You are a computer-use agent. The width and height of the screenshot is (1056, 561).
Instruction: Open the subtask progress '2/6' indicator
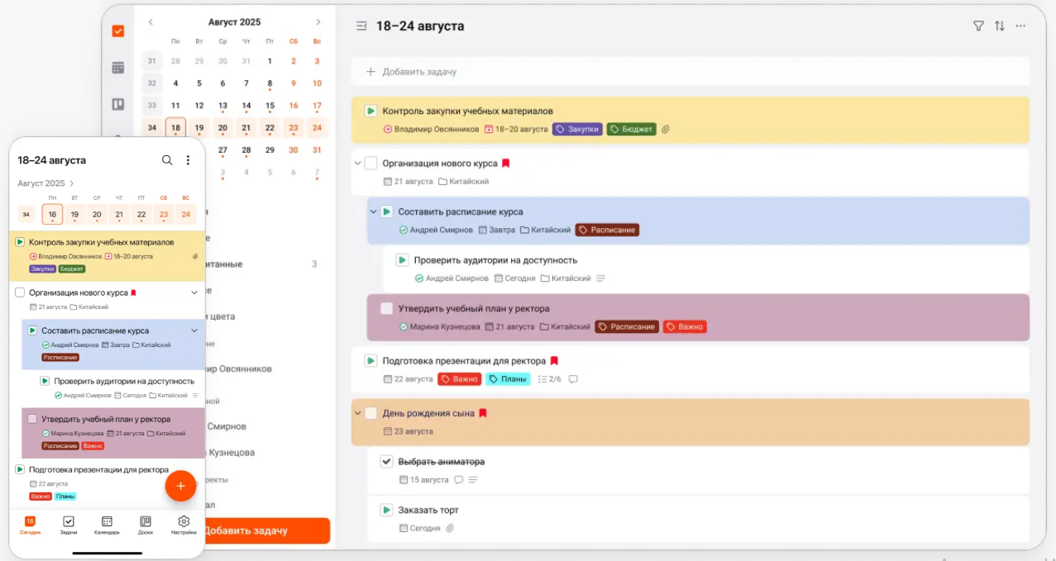coord(550,378)
